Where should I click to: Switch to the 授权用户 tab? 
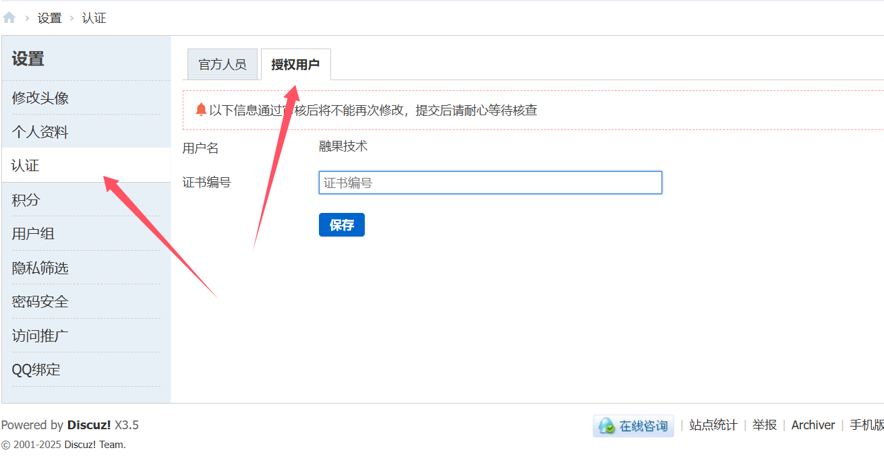(295, 65)
